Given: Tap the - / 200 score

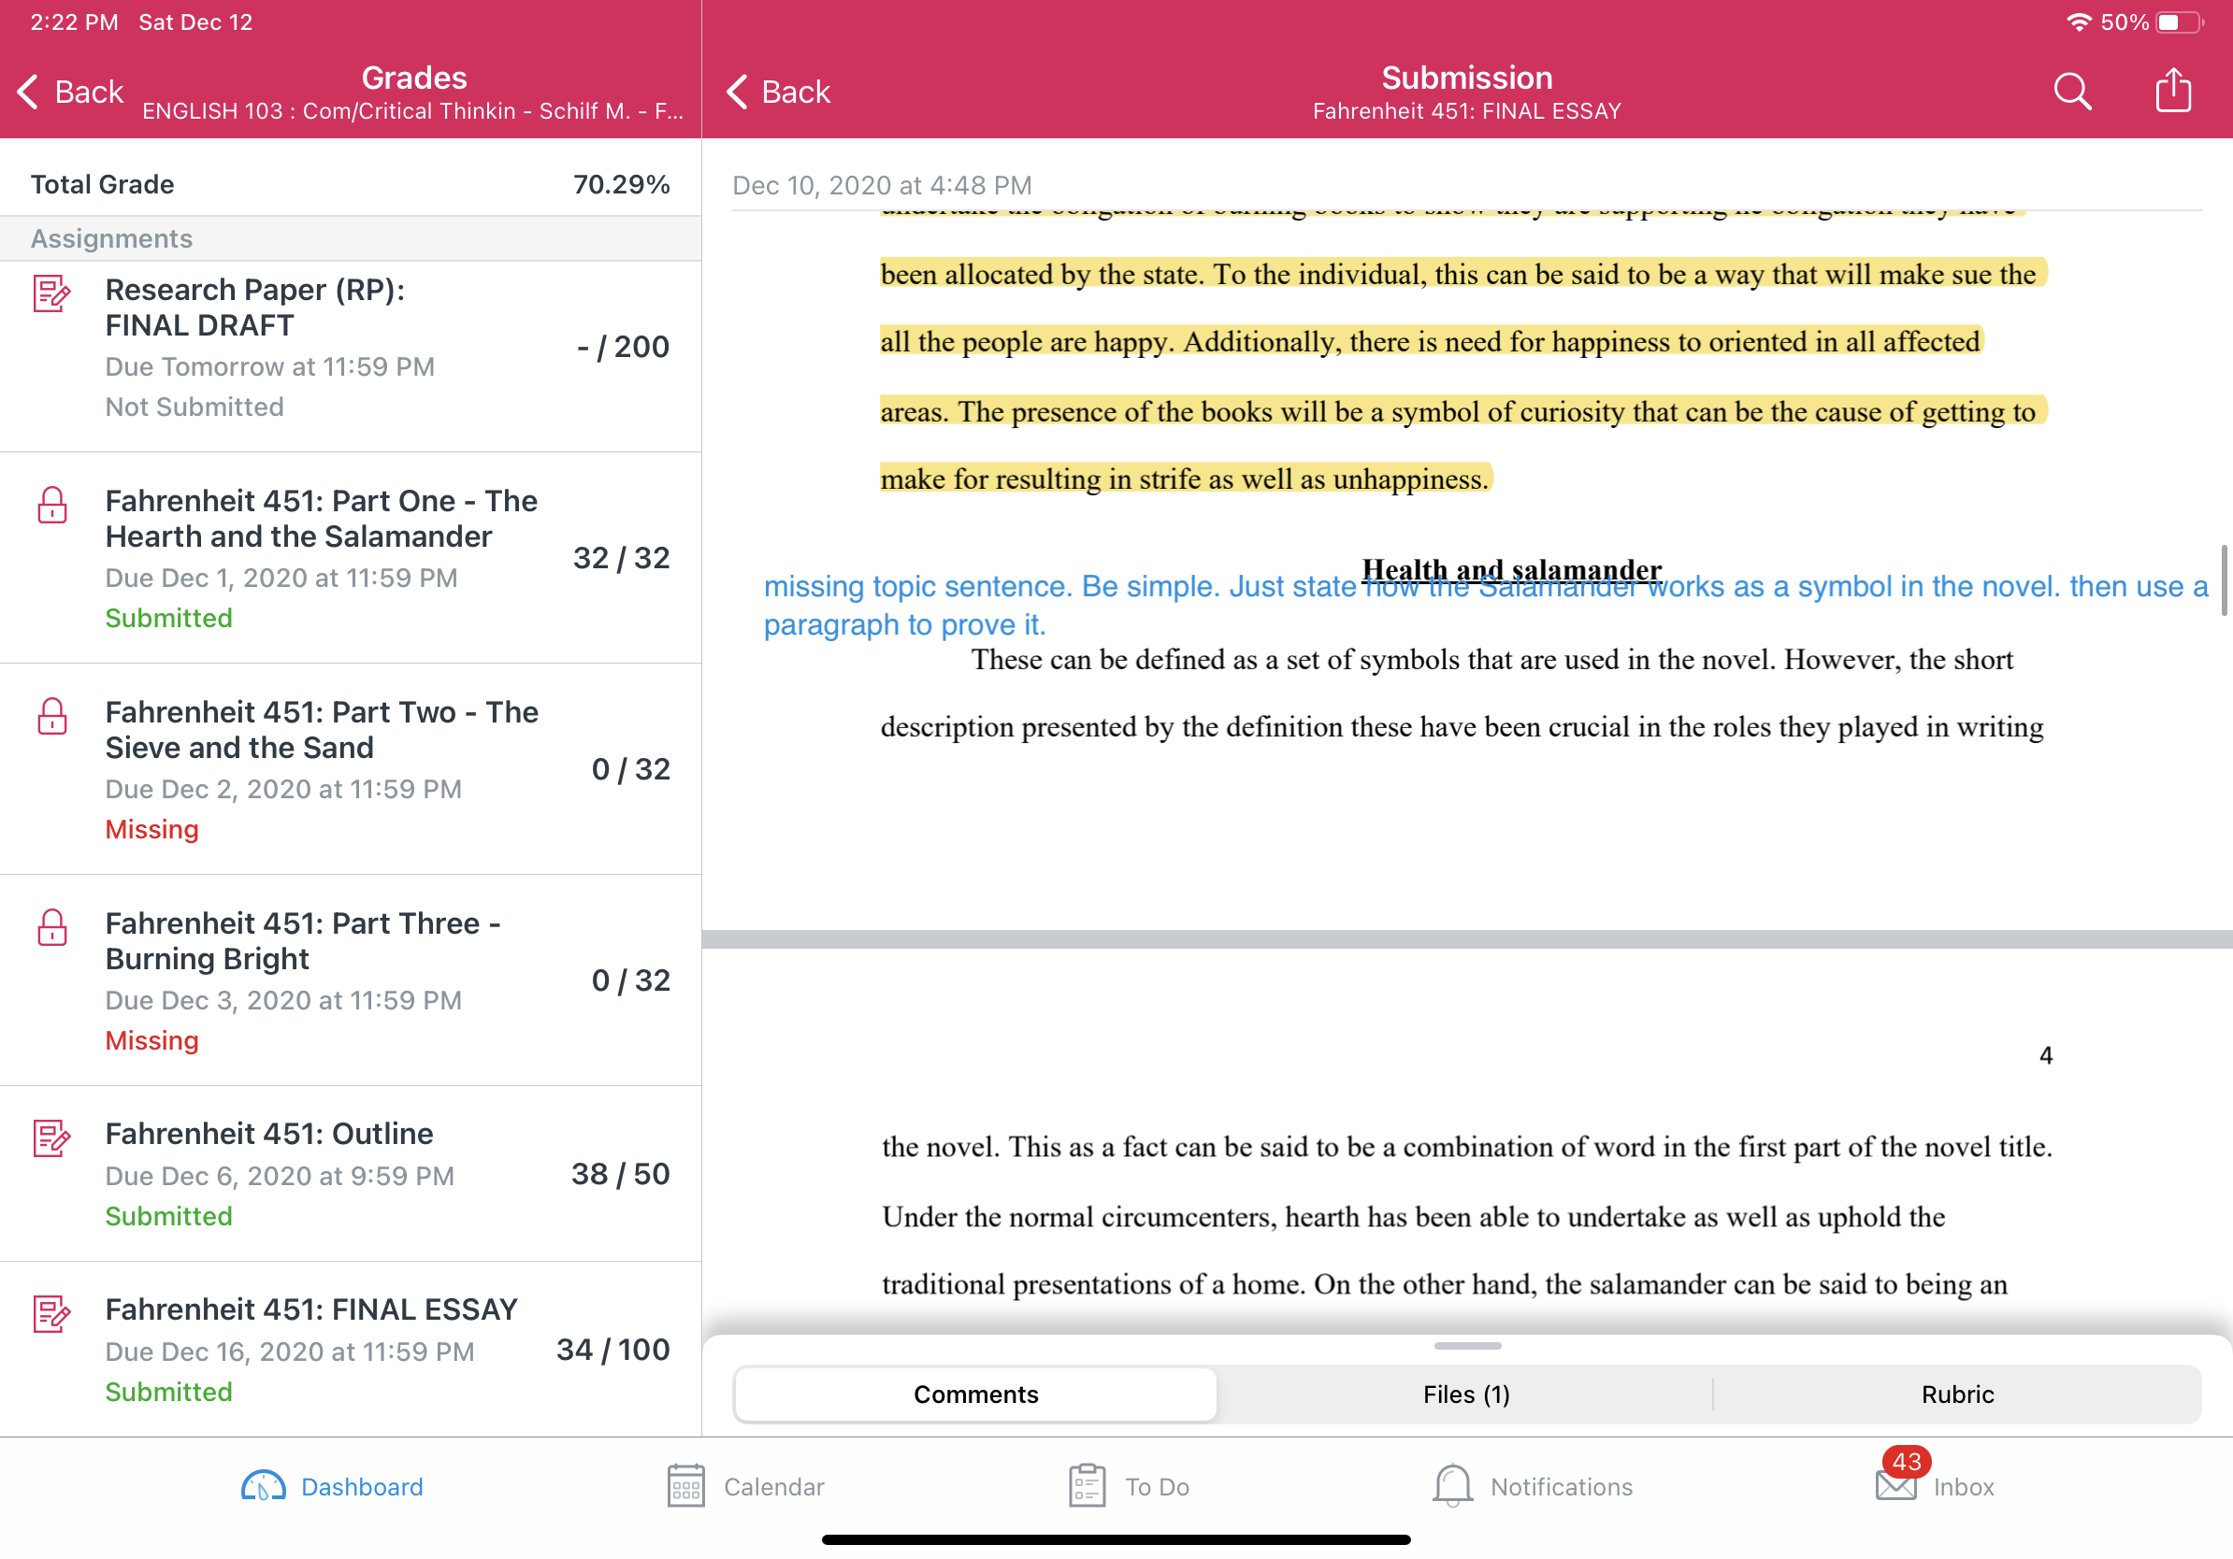Looking at the screenshot, I should 623,346.
